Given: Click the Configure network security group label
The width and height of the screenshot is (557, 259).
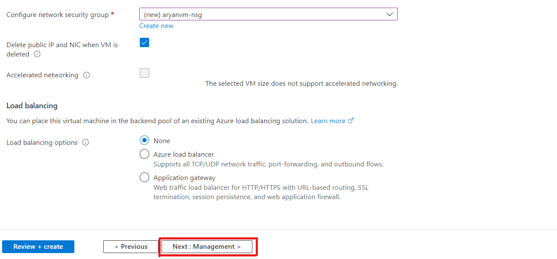Looking at the screenshot, I should point(58,15).
